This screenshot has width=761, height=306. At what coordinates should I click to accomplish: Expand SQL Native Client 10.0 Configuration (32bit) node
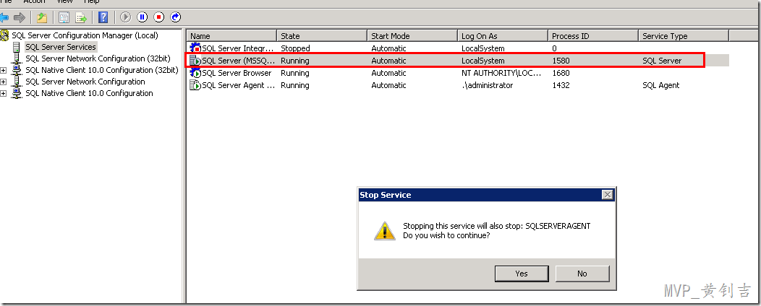coord(4,70)
